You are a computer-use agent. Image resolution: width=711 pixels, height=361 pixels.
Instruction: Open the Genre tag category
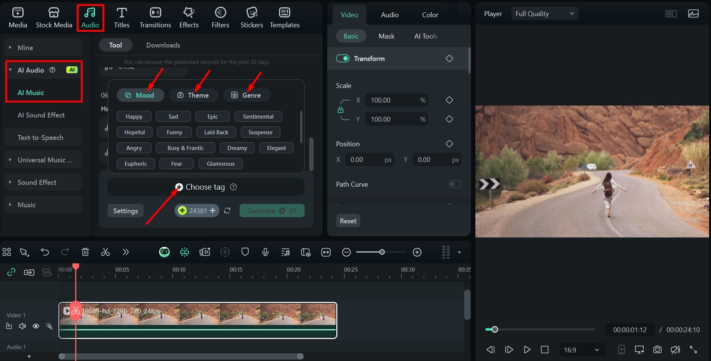point(247,95)
